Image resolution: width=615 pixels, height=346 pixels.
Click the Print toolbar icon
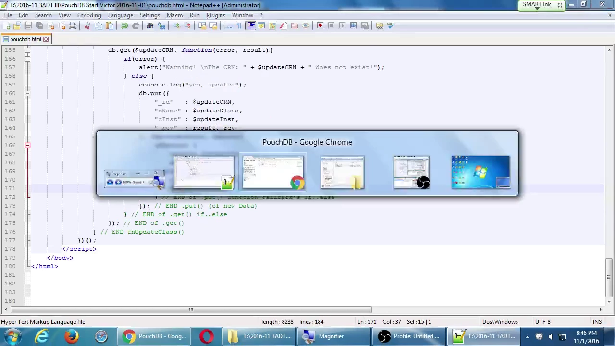[73, 26]
